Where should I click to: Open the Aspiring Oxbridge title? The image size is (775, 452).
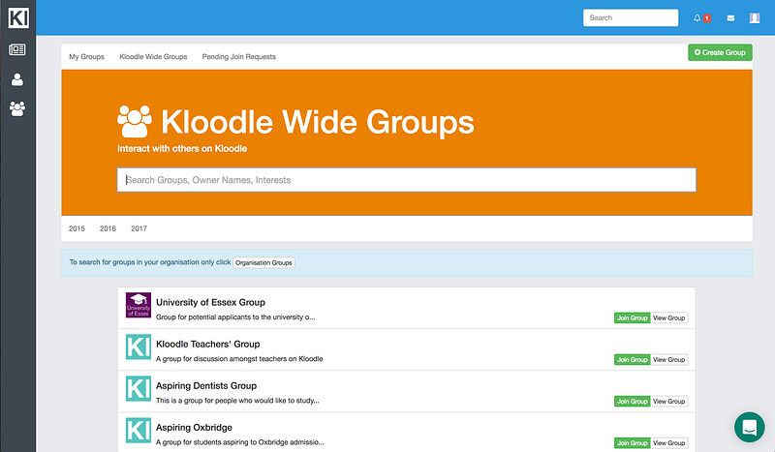(x=195, y=428)
